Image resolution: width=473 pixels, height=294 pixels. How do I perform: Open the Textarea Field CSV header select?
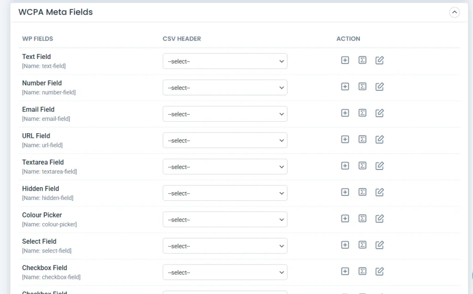(x=225, y=167)
